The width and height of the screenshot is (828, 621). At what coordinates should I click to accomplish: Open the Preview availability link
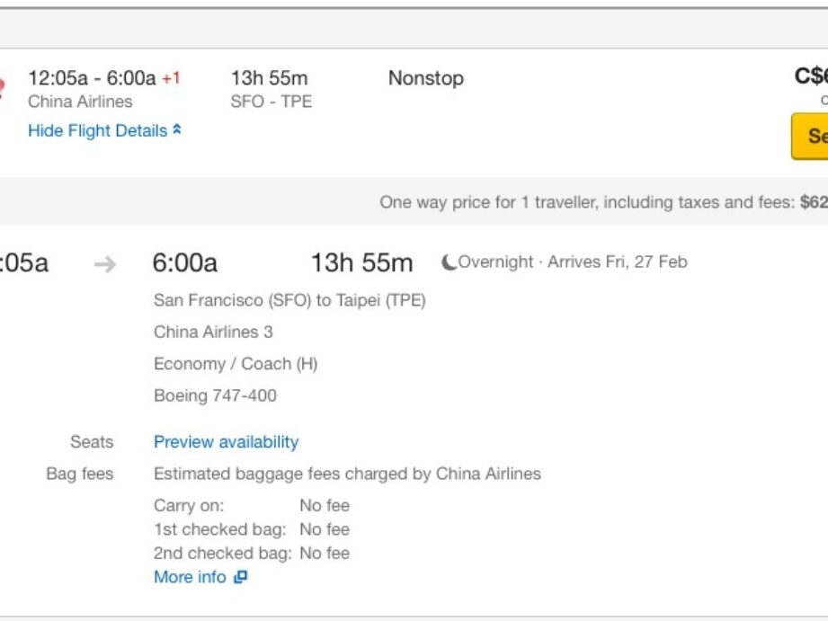(226, 442)
